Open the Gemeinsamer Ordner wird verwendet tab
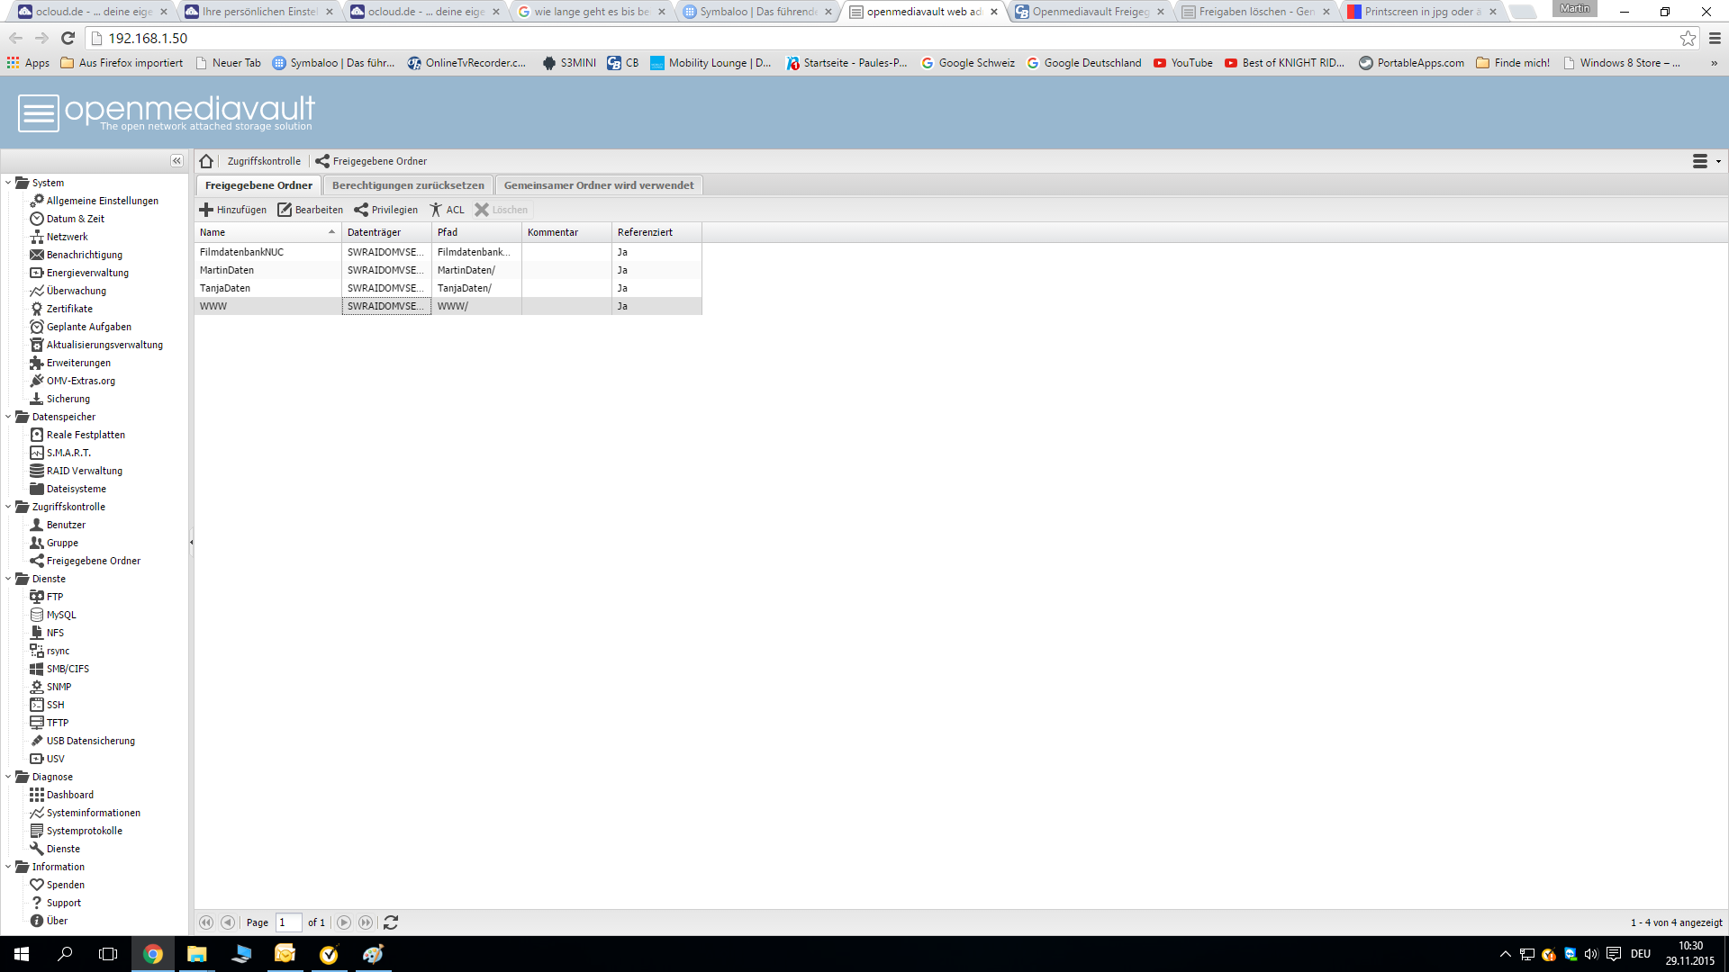 click(599, 185)
